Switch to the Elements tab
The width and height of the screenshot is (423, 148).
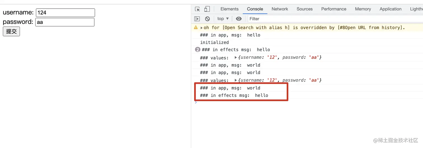[229, 9]
